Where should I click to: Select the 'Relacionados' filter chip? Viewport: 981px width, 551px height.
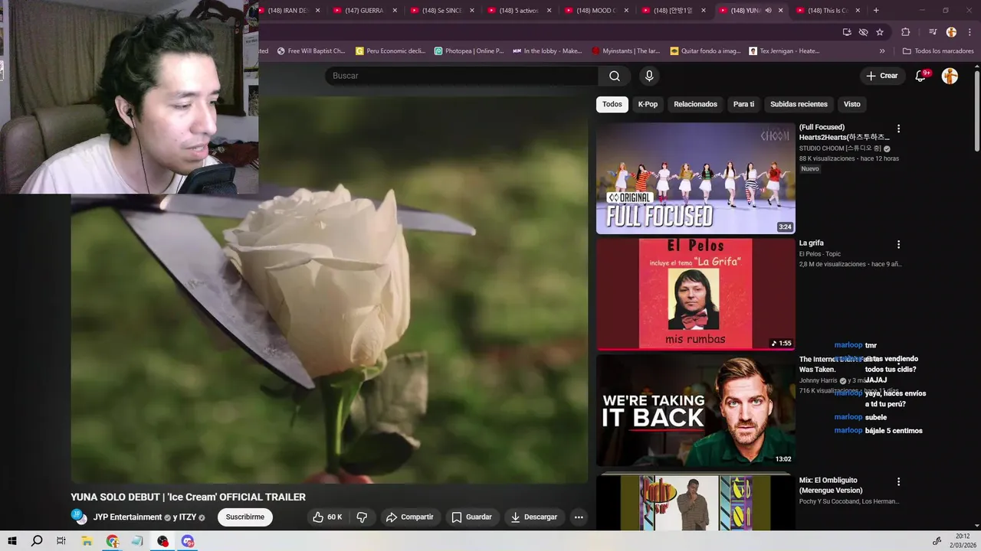point(695,104)
